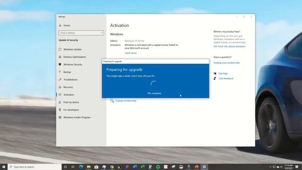Click the Windows 10 Home edition text
The image size is (302, 170).
coord(134,41)
